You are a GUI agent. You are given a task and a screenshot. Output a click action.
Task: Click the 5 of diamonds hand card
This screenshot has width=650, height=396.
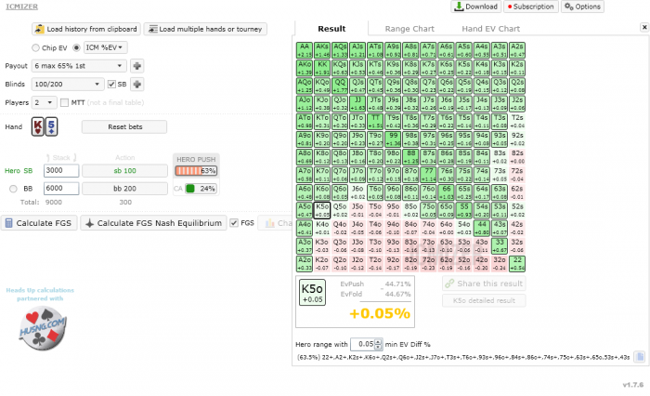[51, 126]
